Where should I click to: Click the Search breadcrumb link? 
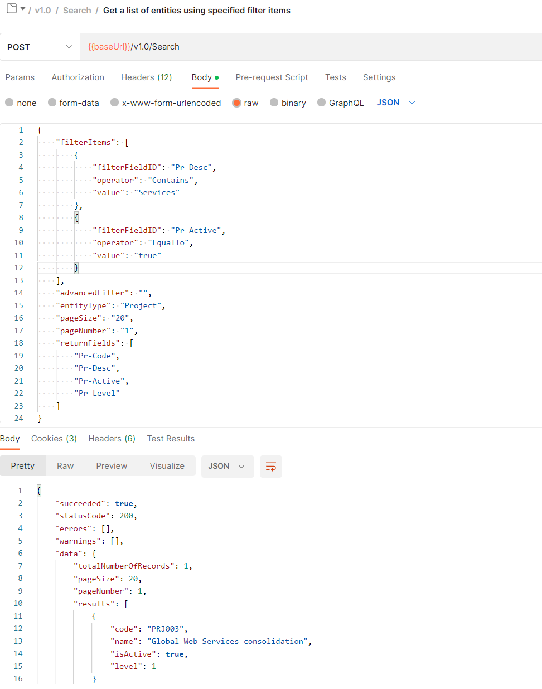[x=76, y=9]
